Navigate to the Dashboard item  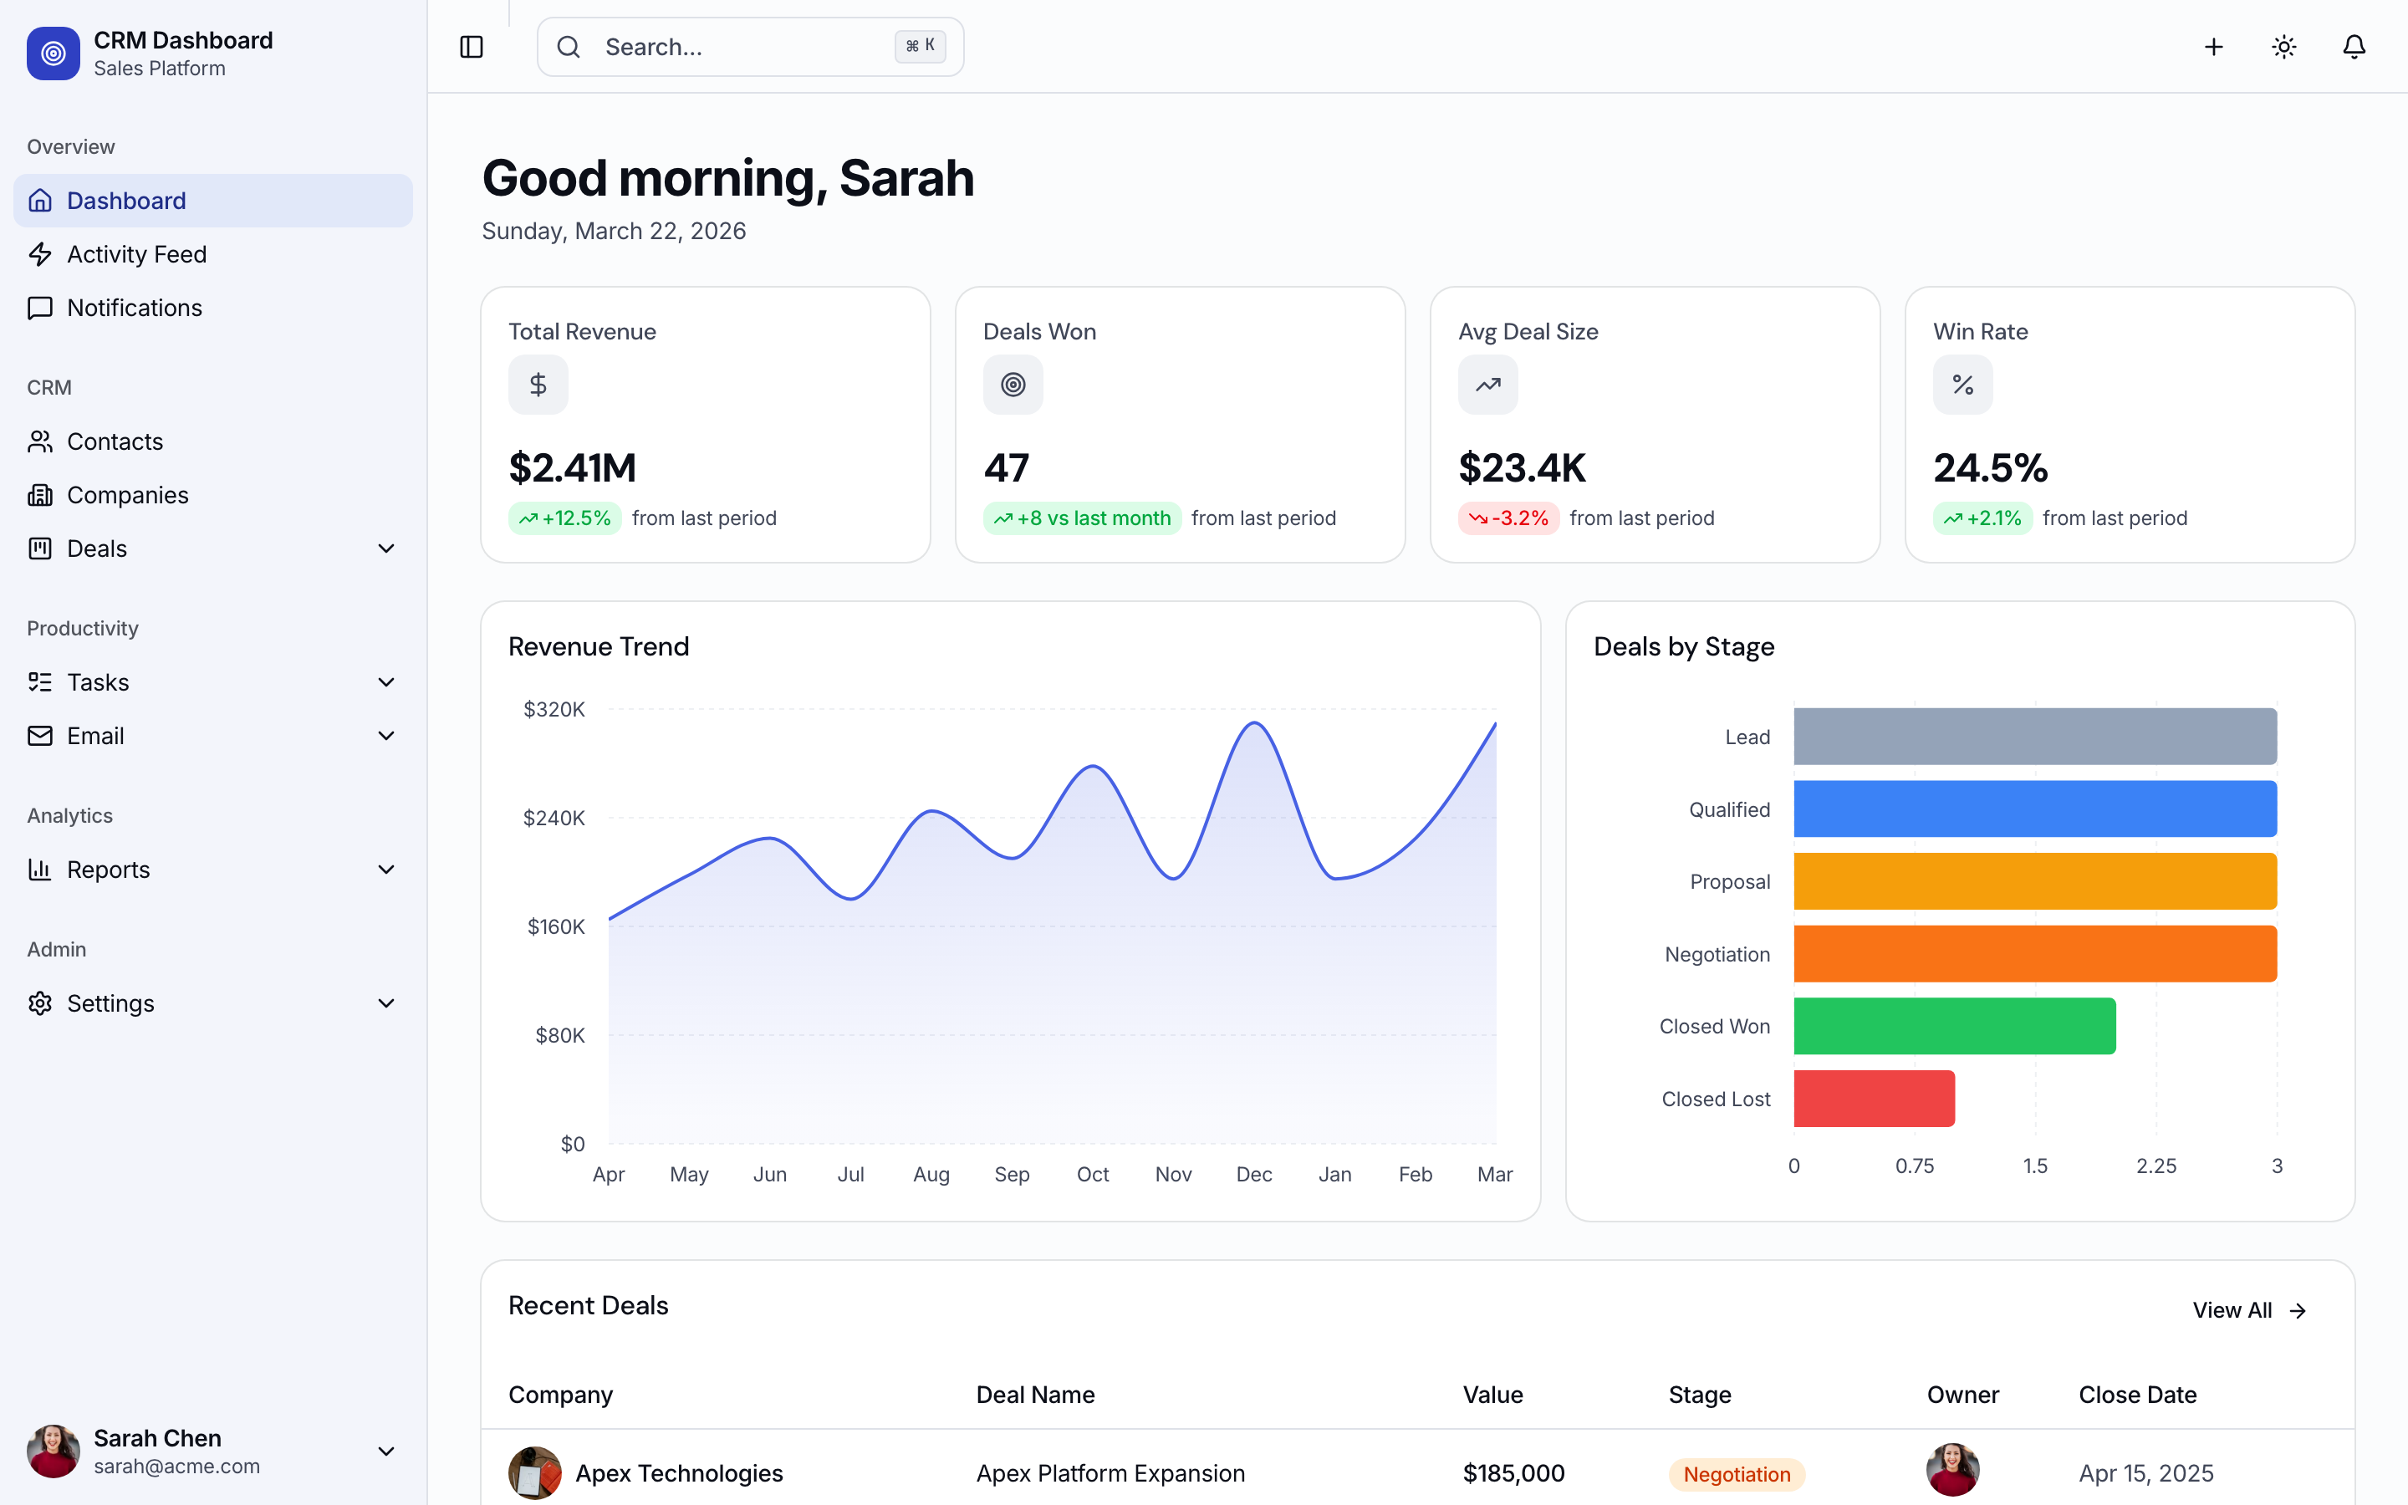pyautogui.click(x=126, y=200)
